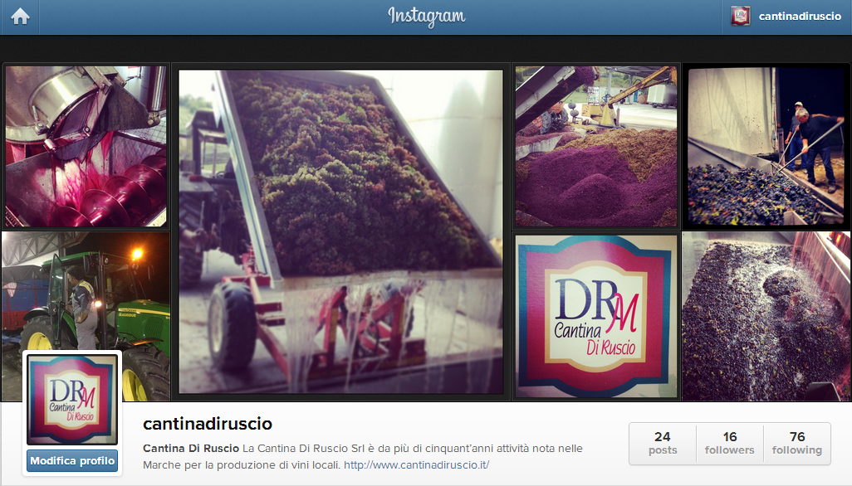Open the dark grapes being washed photo
The width and height of the screenshot is (852, 486).
coord(766,316)
